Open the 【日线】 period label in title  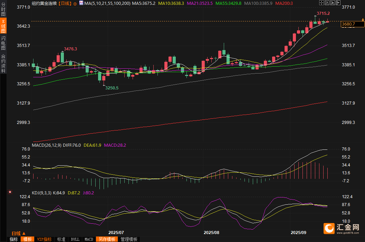[x=65, y=3]
